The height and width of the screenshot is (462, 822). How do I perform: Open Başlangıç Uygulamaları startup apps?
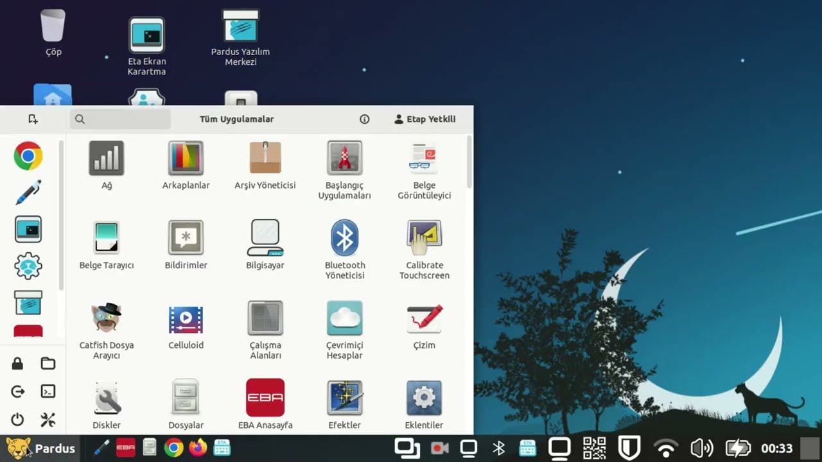(345, 171)
